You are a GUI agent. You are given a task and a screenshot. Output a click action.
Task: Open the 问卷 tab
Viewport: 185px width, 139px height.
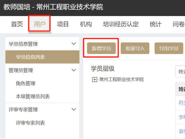[178, 24]
